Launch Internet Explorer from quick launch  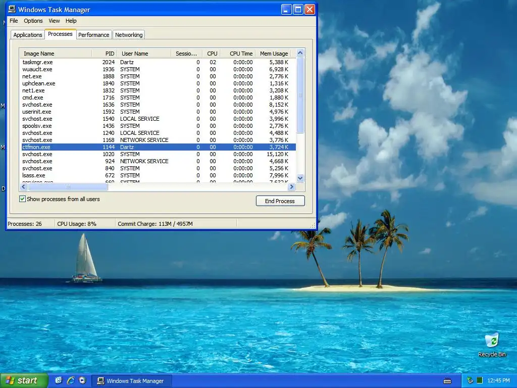click(x=71, y=380)
